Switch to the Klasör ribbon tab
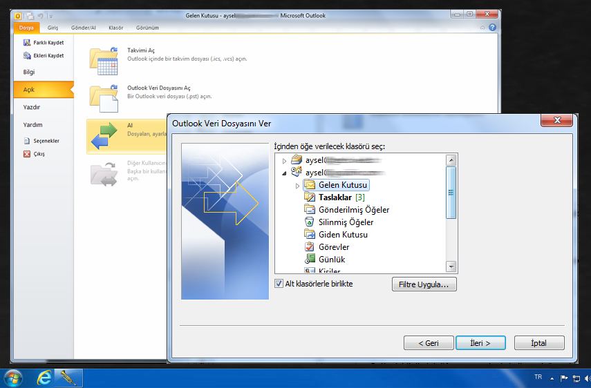This screenshot has height=388, width=591. 115,28
